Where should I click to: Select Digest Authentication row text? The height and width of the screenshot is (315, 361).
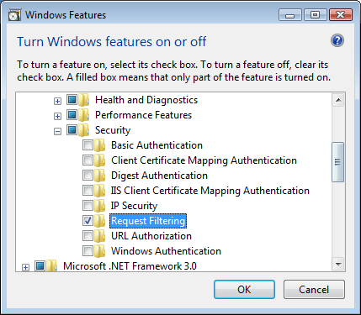tap(159, 176)
